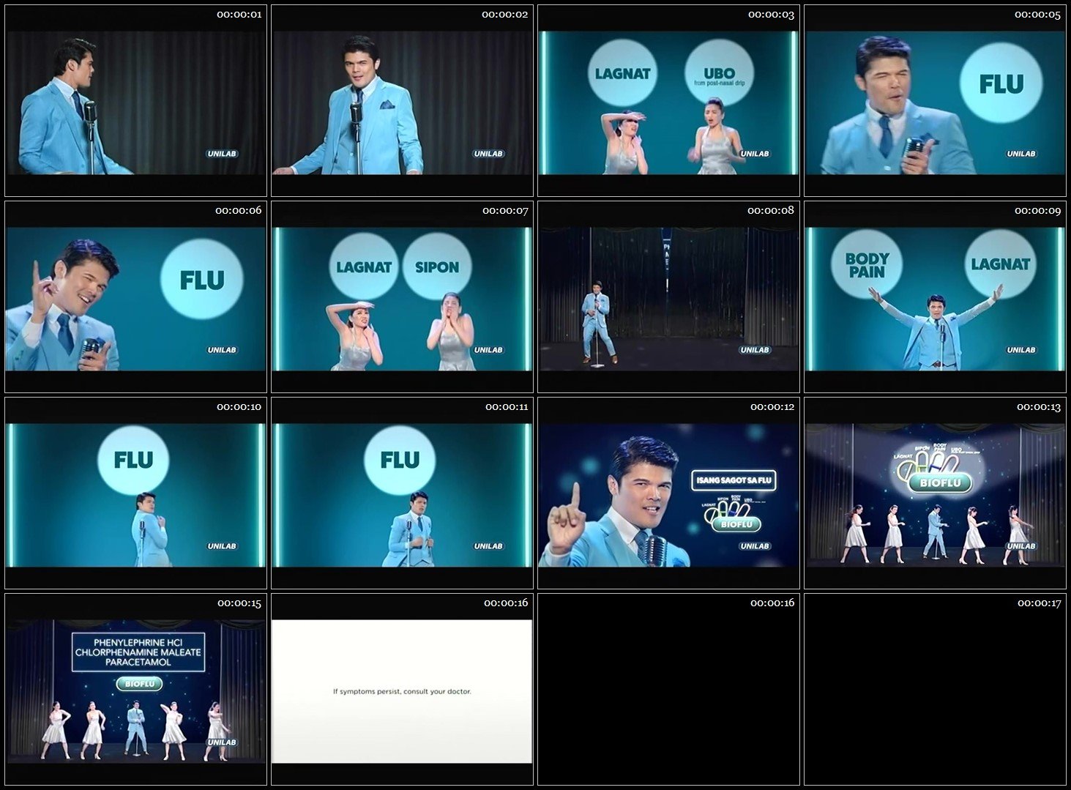1071x790 pixels.
Task: Click the 00:00:08 timestamp
Action: [772, 211]
